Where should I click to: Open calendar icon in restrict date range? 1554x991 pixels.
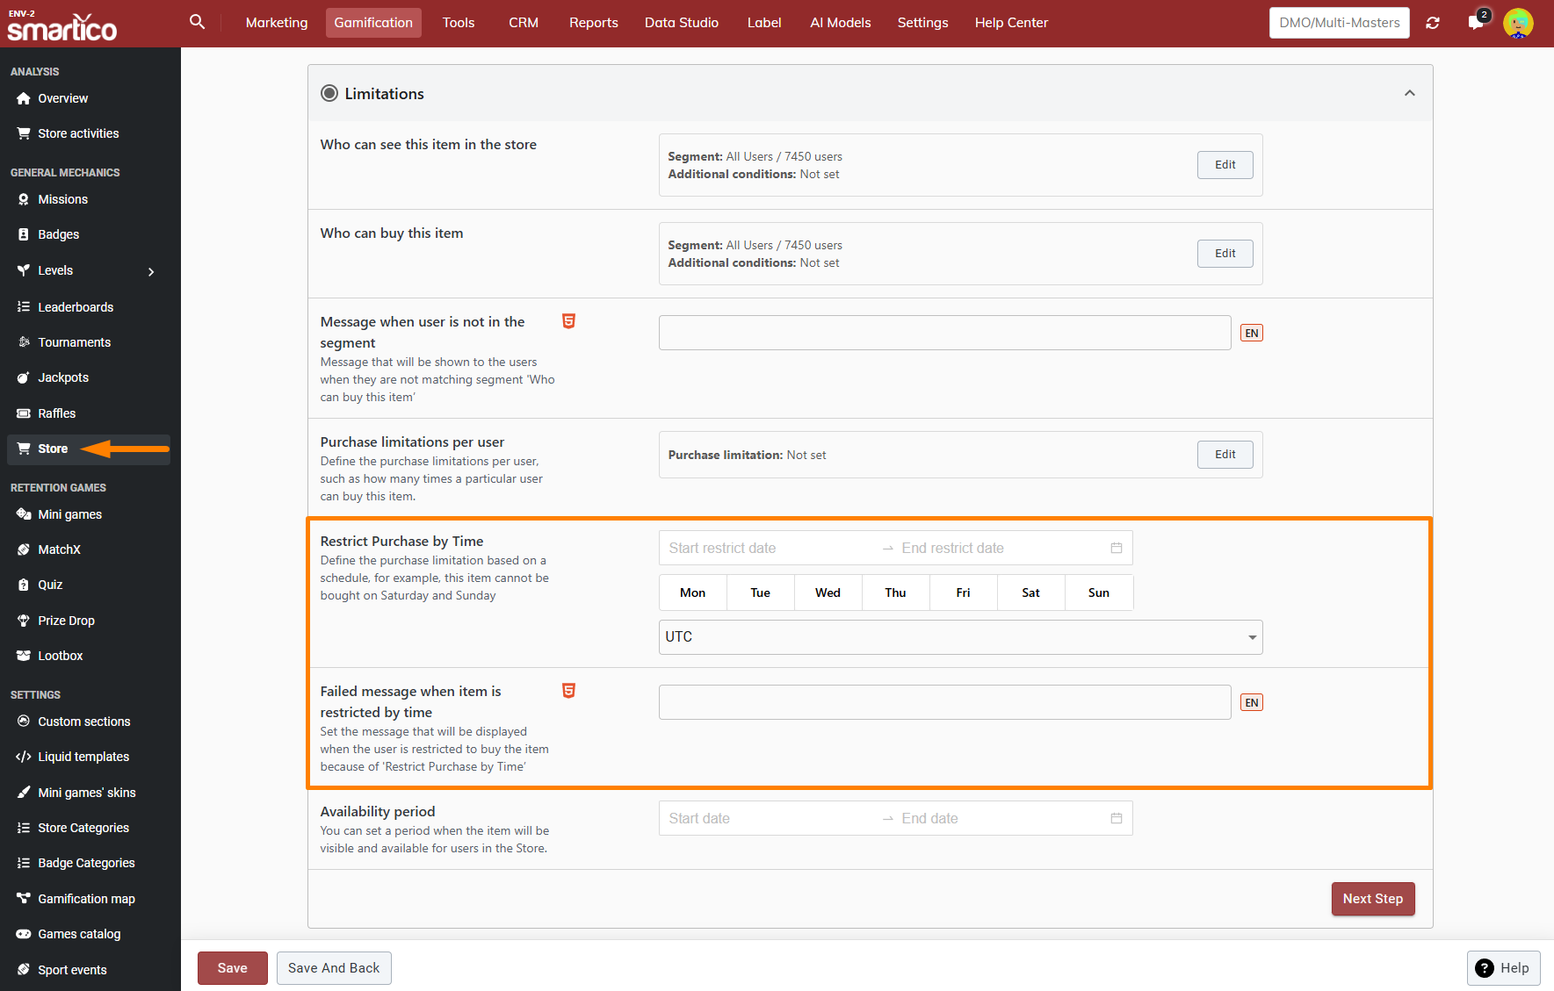[x=1117, y=548]
